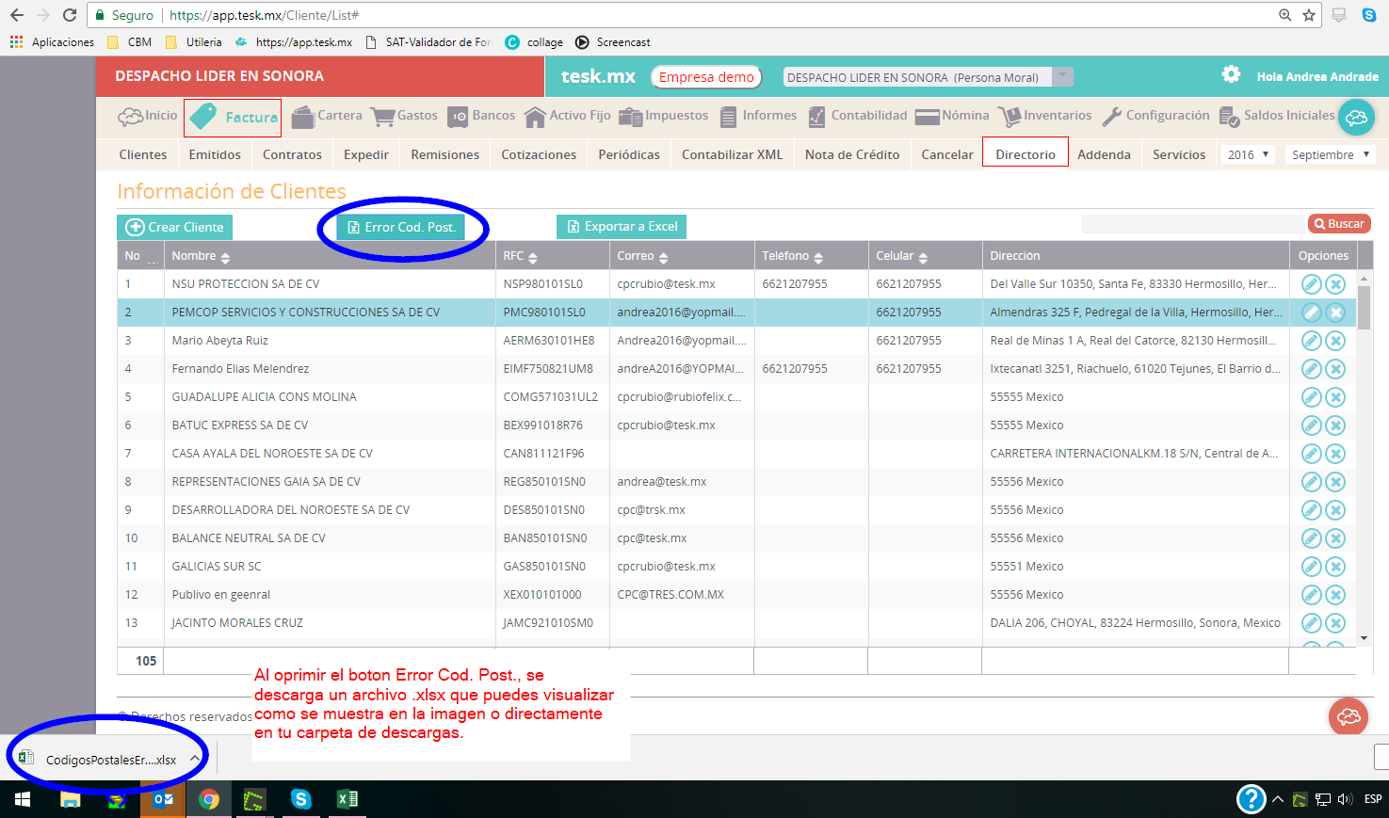Open the Inventarios module
The image size is (1389, 818).
click(x=1044, y=116)
